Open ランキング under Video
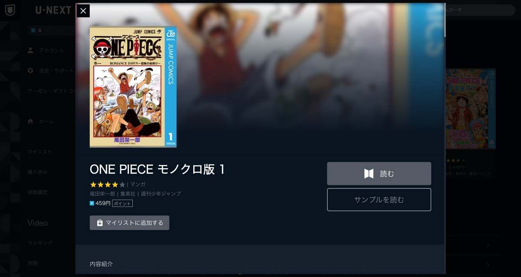 pyautogui.click(x=40, y=243)
